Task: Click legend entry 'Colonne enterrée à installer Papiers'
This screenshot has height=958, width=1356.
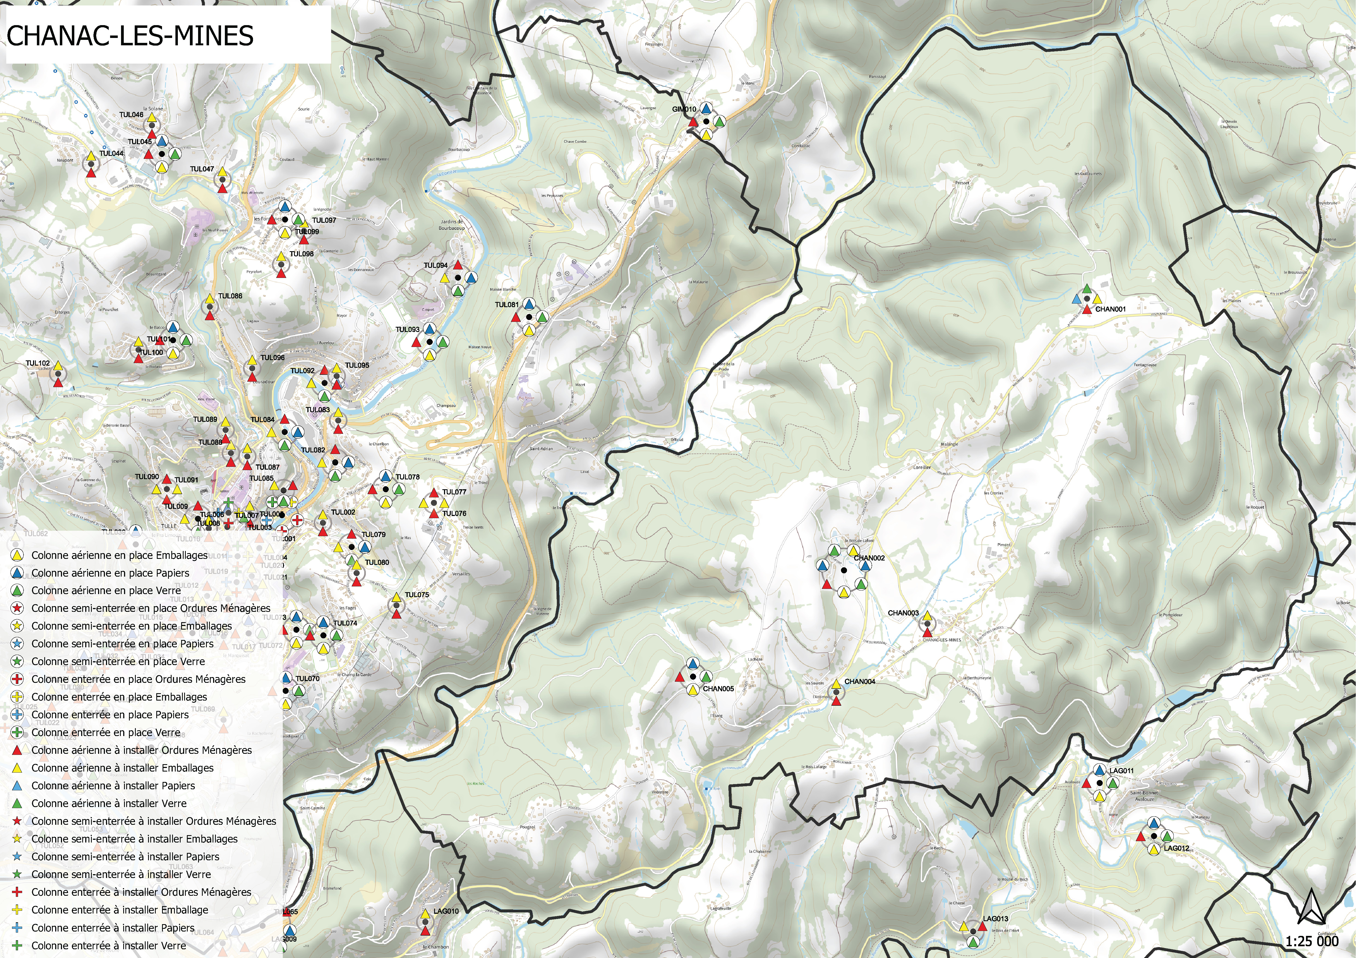Action: [x=112, y=927]
